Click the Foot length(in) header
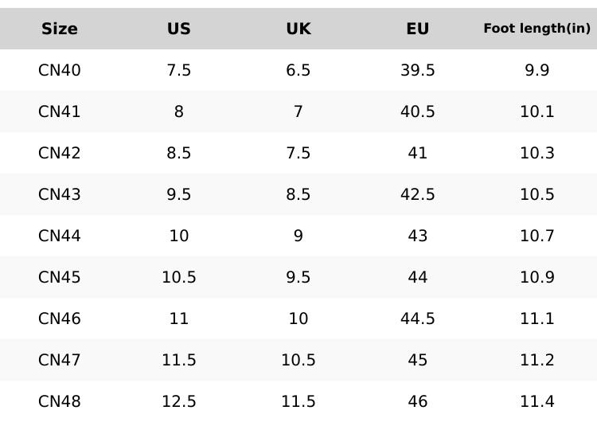The image size is (597, 422). 537,29
